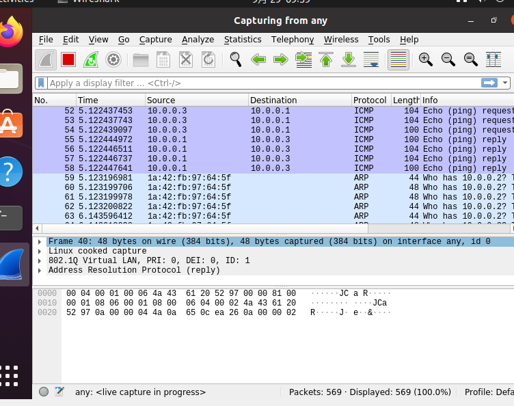Sort by the Source column header

(x=197, y=100)
